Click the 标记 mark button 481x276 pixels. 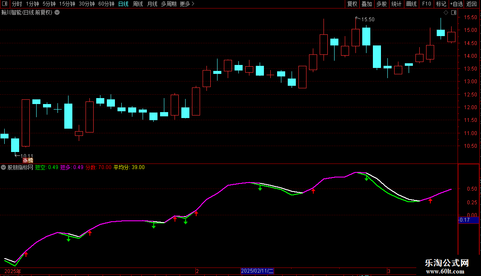(x=441, y=4)
